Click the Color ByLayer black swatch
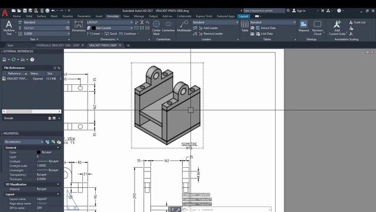376x212 pixels. pyautogui.click(x=39, y=152)
